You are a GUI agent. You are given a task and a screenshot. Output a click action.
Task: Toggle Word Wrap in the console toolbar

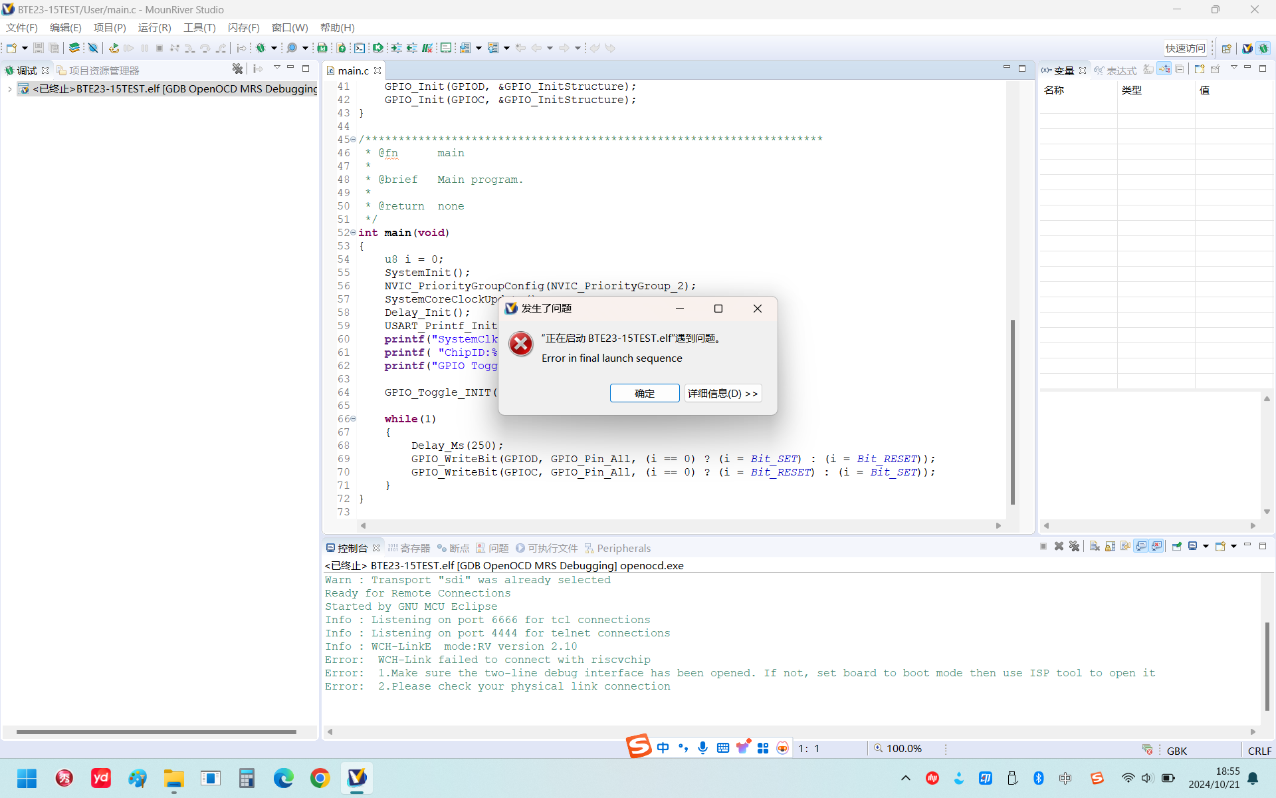pos(1125,546)
